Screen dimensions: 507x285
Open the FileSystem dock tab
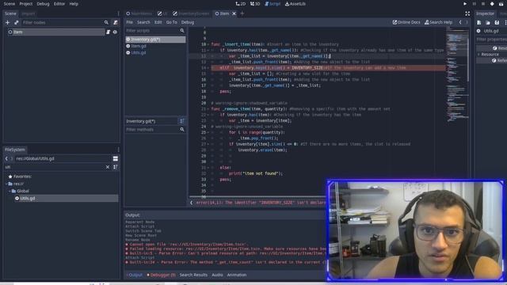tap(15, 150)
